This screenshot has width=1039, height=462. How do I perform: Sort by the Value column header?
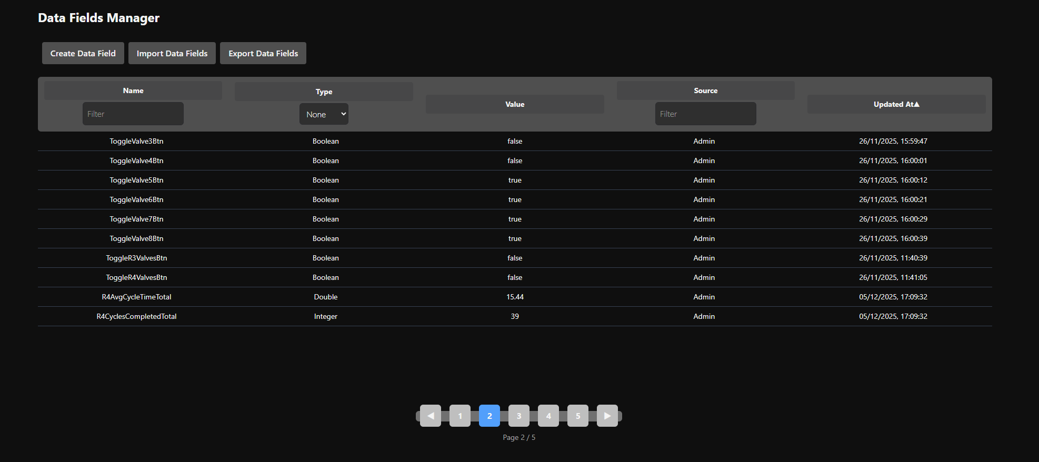click(515, 104)
